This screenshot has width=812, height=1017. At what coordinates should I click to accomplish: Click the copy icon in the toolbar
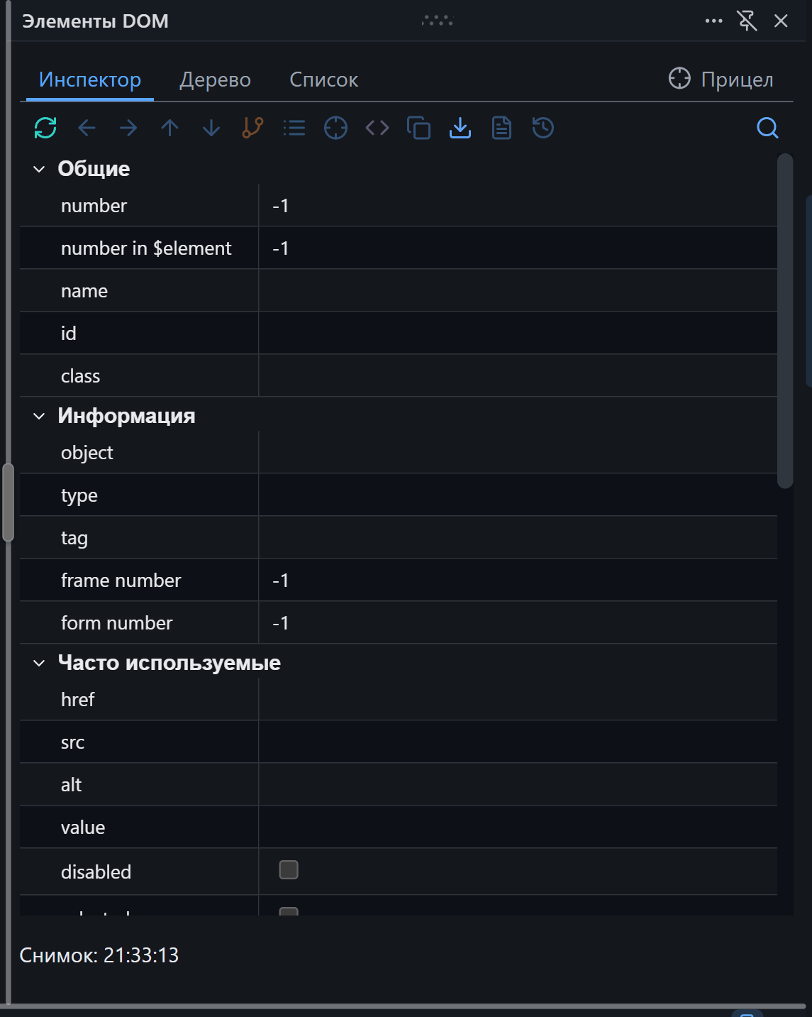[x=418, y=128]
